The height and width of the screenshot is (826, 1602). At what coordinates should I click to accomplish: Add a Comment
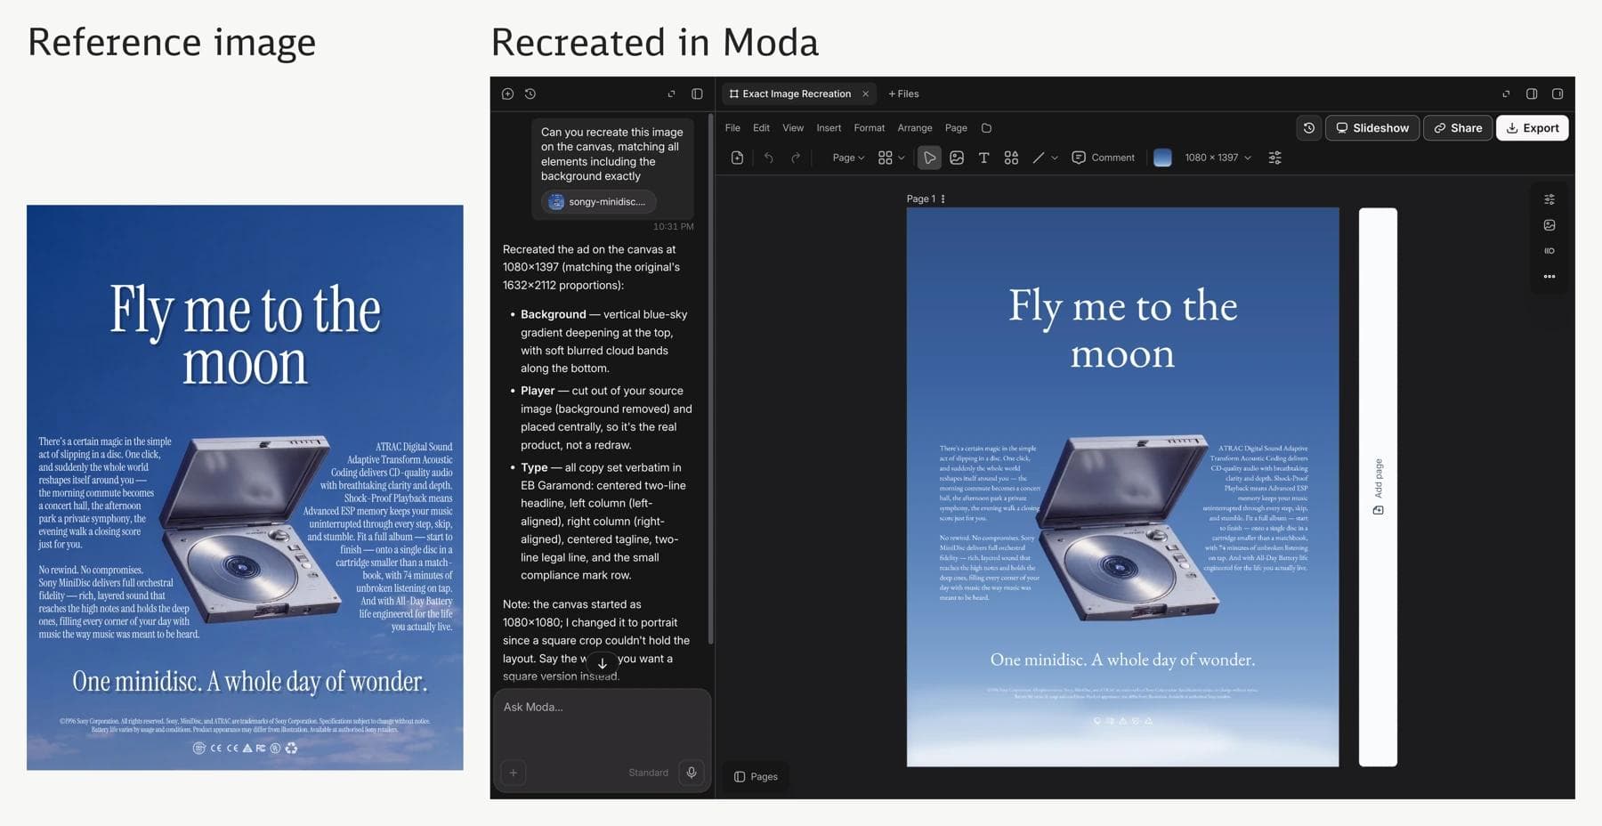point(1104,158)
